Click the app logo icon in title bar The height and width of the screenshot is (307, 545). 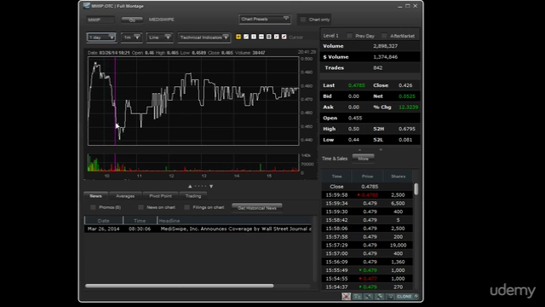pos(87,6)
